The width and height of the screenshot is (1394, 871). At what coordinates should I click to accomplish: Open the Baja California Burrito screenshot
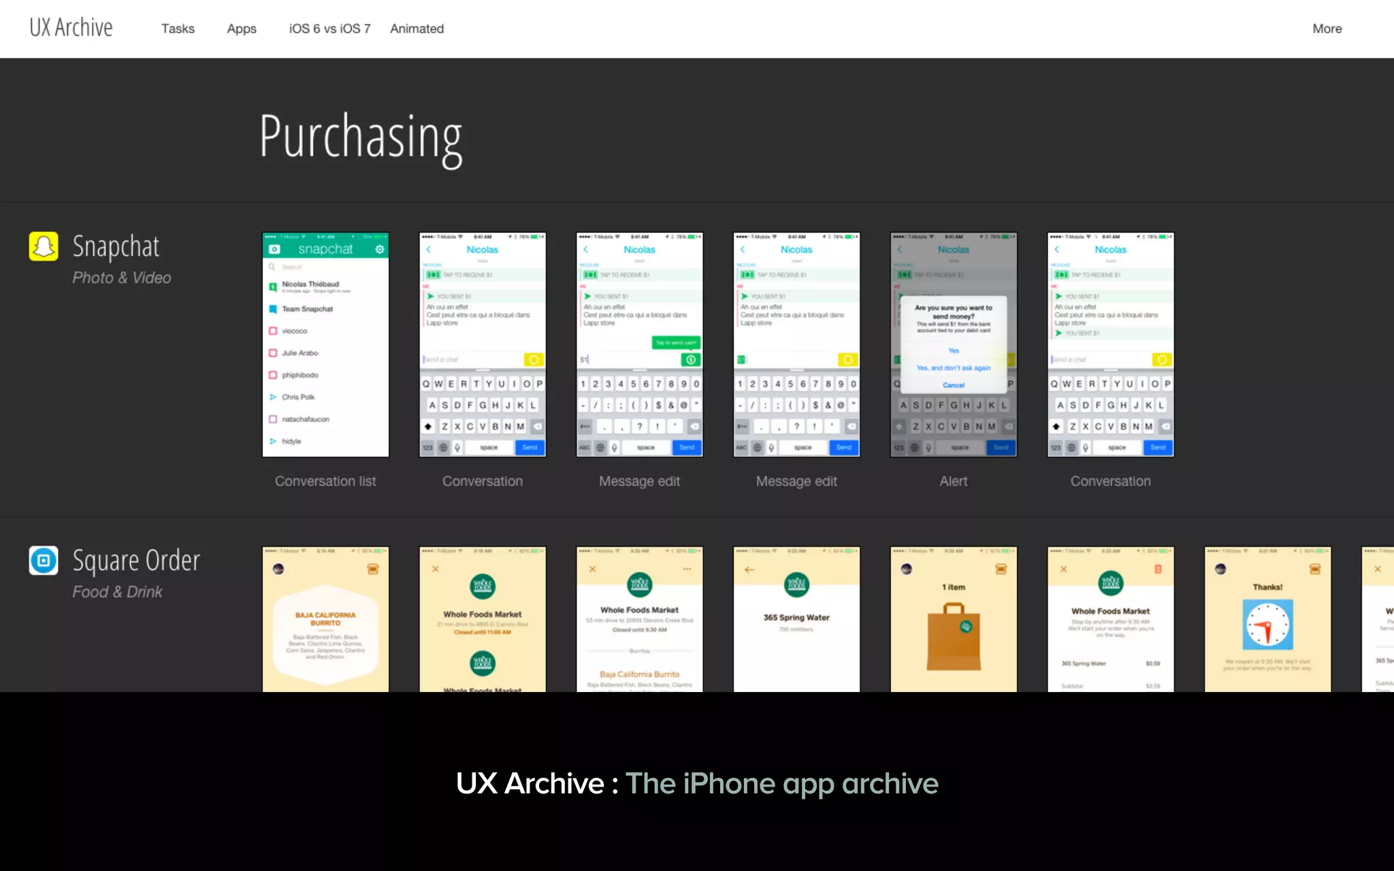pos(325,619)
